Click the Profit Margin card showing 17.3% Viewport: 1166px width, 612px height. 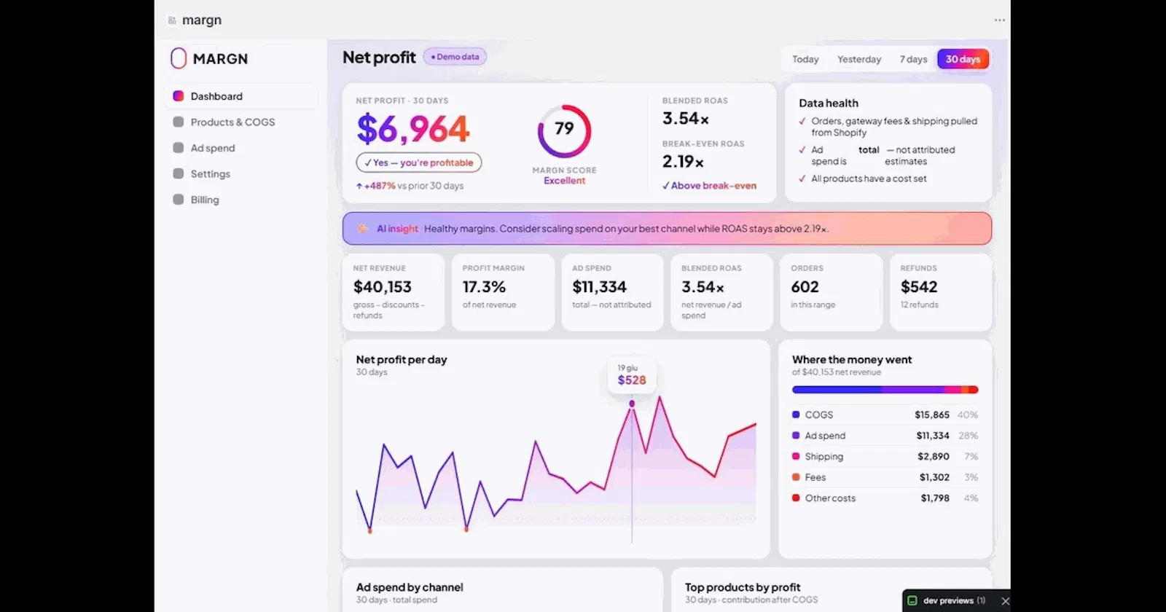click(503, 292)
